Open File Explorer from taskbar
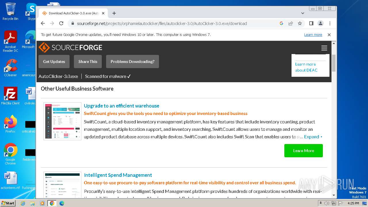The image size is (368, 207). coord(32,203)
